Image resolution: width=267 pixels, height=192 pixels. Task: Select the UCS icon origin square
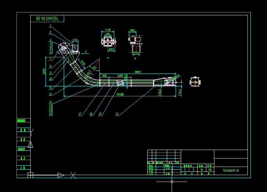(30, 175)
